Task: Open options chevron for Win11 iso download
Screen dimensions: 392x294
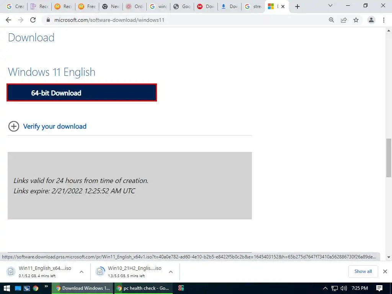Action: (x=82, y=272)
